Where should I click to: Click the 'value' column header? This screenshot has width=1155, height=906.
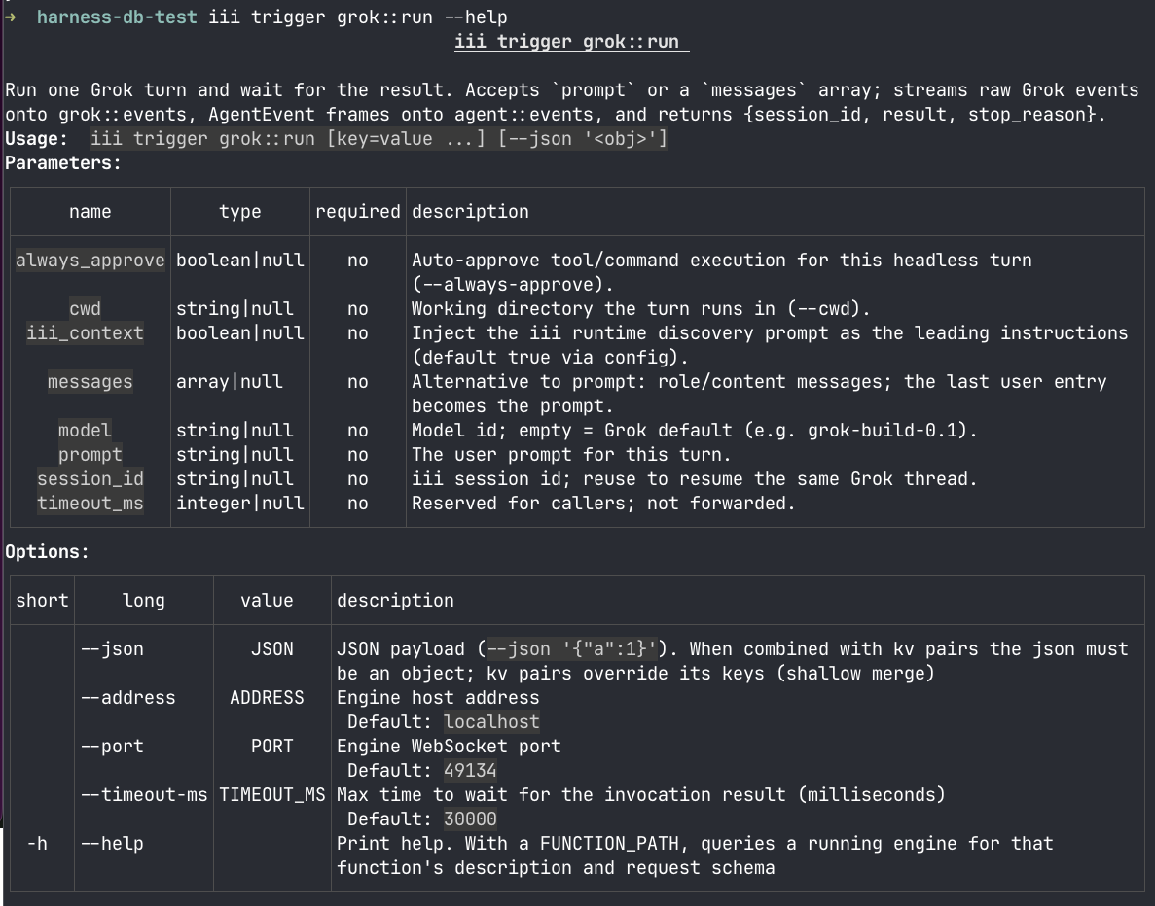pos(267,601)
